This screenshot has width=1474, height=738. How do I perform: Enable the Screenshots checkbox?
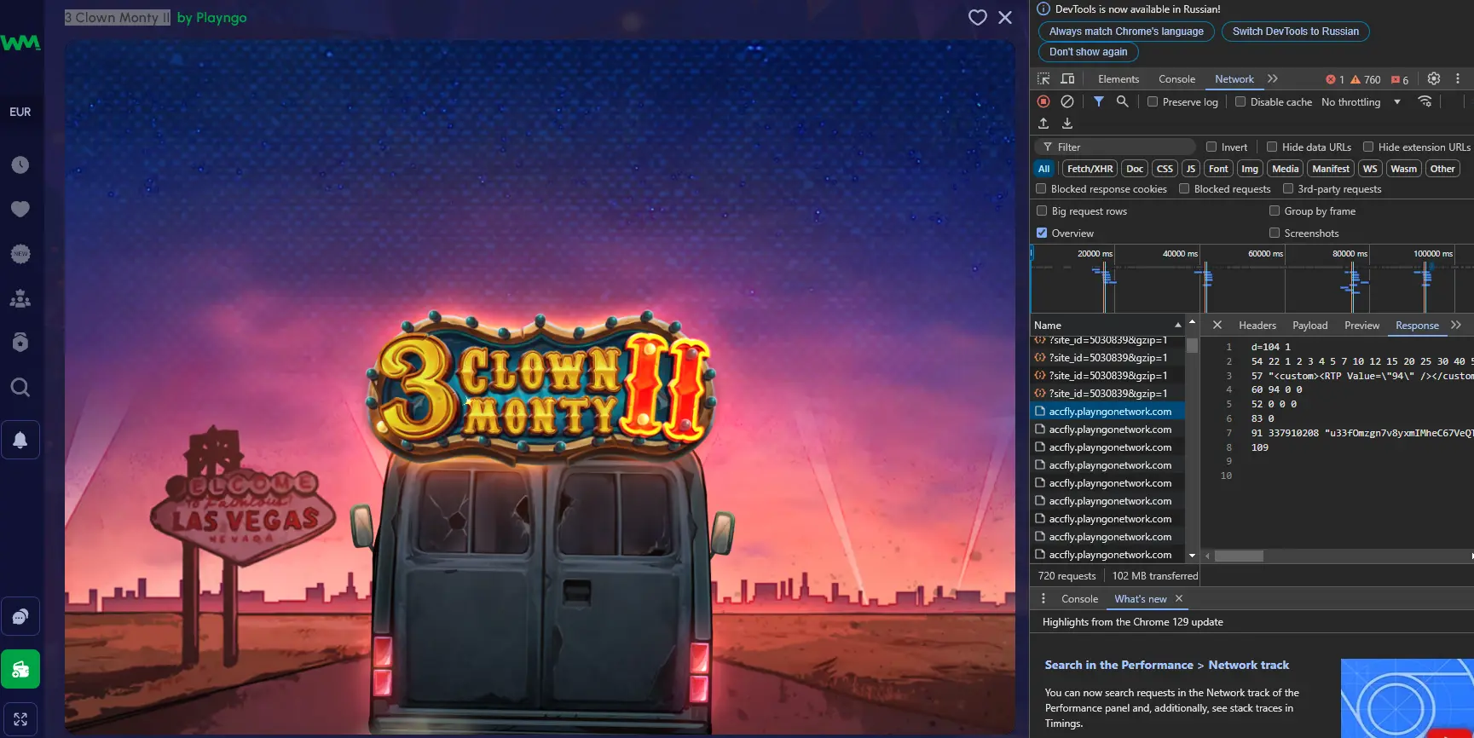tap(1275, 233)
